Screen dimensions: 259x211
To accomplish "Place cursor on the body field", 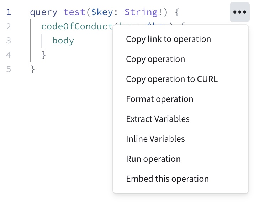I will 63,41.
